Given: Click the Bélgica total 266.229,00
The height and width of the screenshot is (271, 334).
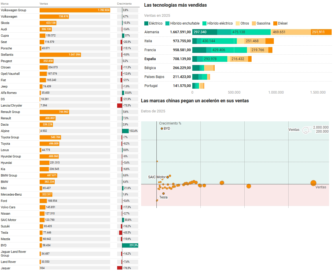Looking at the screenshot, I should (182, 68).
